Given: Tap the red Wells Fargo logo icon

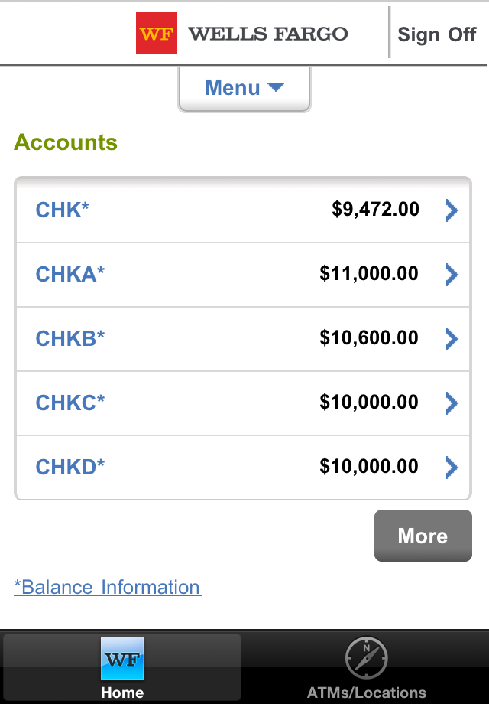Looking at the screenshot, I should pos(157,34).
